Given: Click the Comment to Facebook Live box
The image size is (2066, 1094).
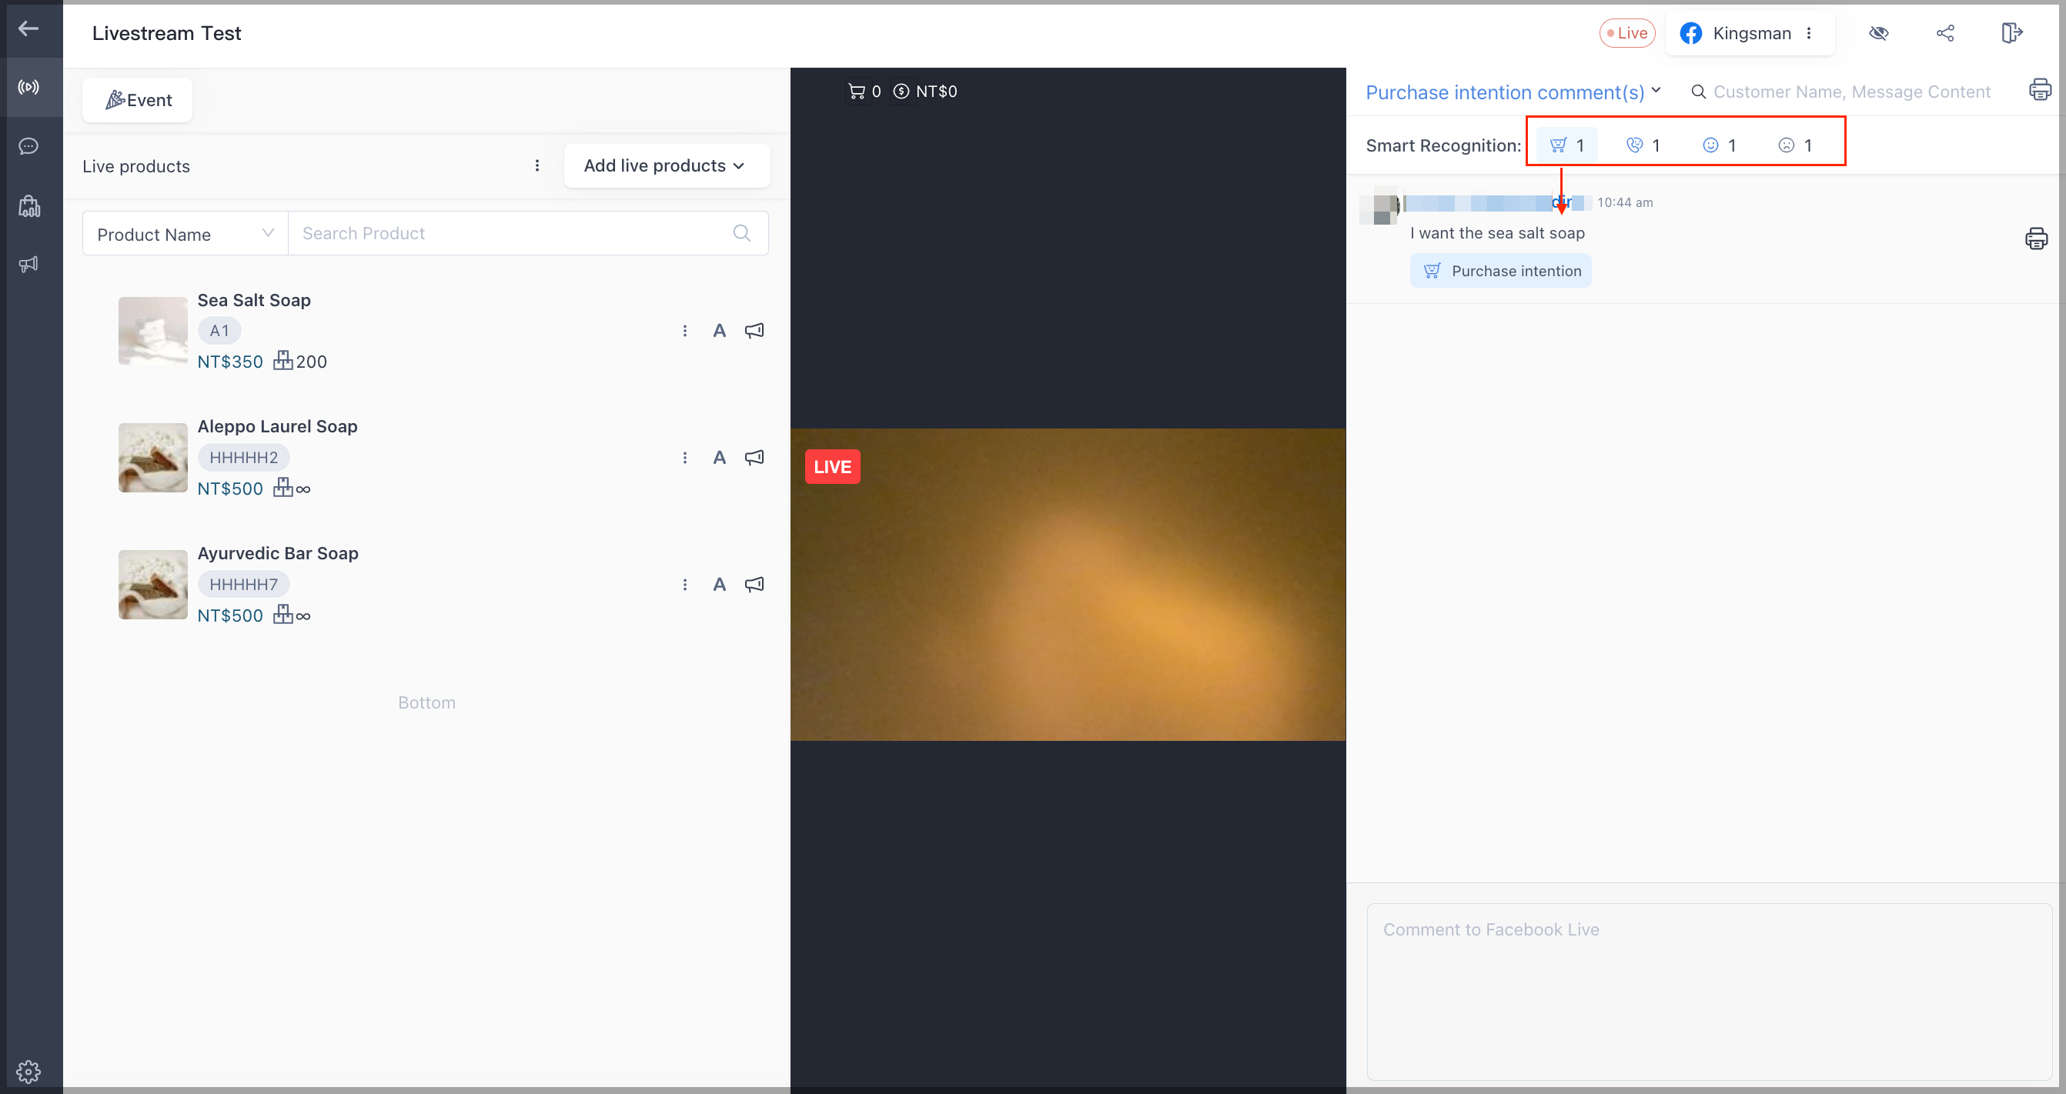Looking at the screenshot, I should click(1709, 992).
